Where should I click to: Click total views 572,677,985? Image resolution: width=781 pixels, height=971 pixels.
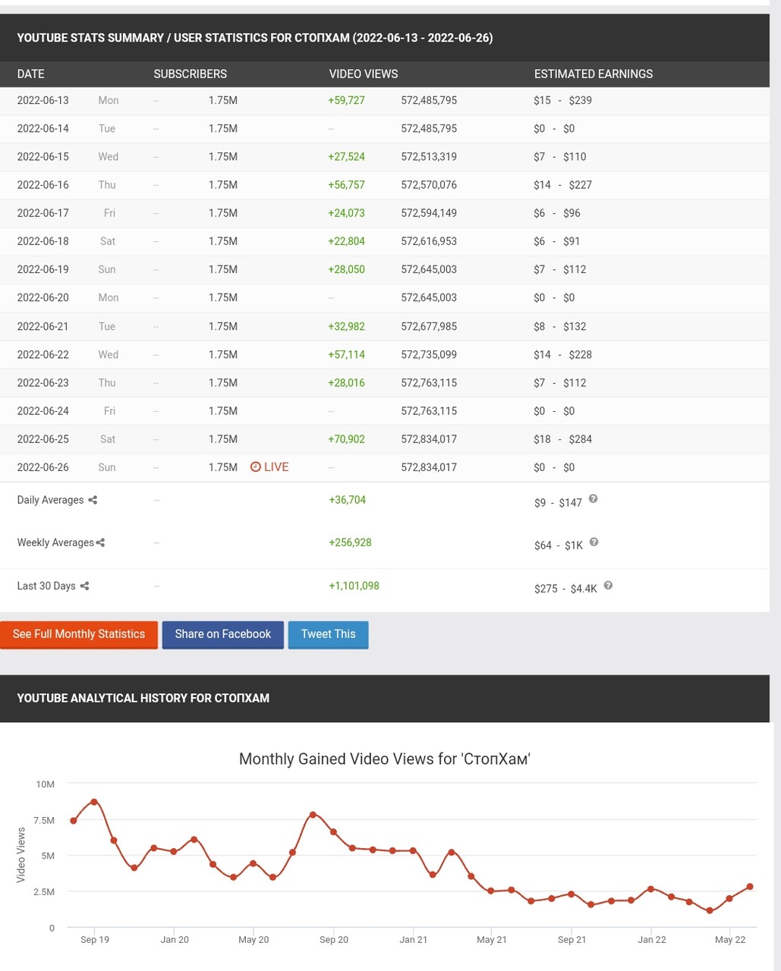click(x=429, y=326)
